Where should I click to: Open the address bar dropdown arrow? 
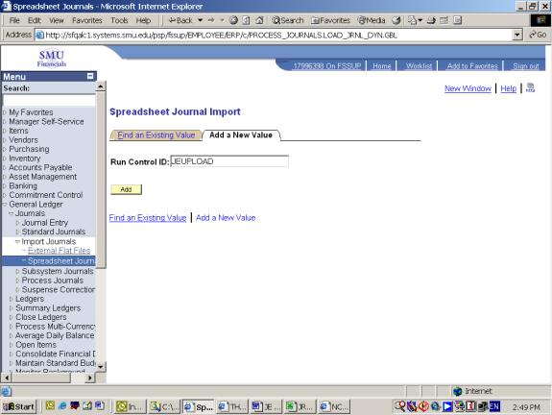[516, 35]
